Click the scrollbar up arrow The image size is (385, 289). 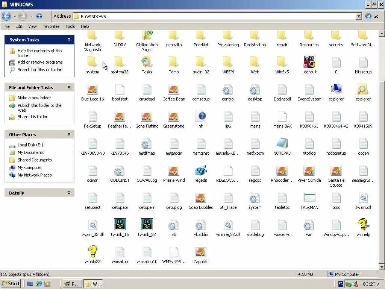click(x=382, y=33)
